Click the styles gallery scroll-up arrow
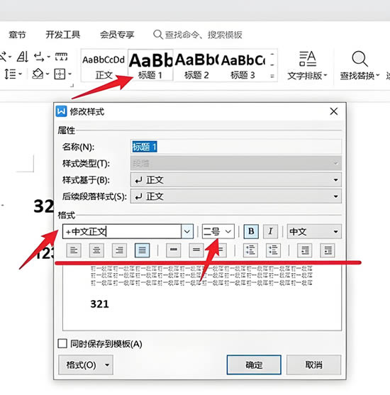This screenshot has width=390, height=395. tap(272, 54)
